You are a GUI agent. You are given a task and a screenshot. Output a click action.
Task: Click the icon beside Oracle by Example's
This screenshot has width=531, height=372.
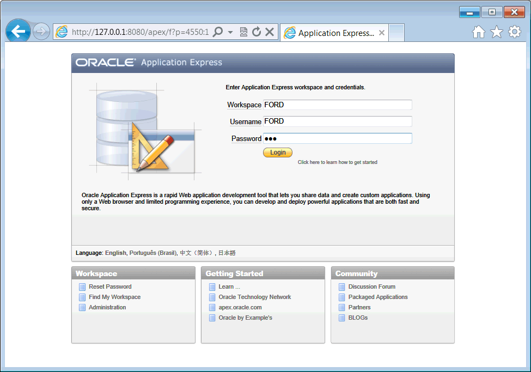tap(212, 318)
